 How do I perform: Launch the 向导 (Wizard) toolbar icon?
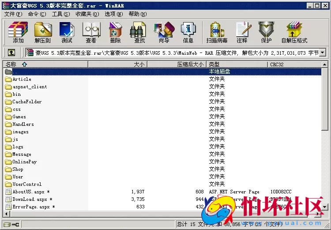pyautogui.click(x=164, y=32)
